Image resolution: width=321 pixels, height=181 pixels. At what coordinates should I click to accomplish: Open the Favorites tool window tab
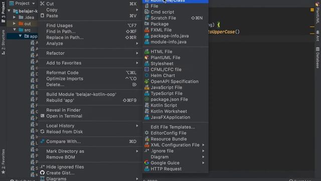(4, 161)
